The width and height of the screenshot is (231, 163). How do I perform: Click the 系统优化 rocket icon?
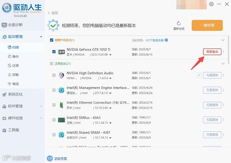point(4,94)
